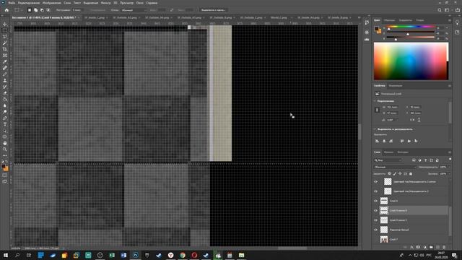The image size is (462, 260).
Task: Select the Zoom tool
Action: [x=5, y=149]
